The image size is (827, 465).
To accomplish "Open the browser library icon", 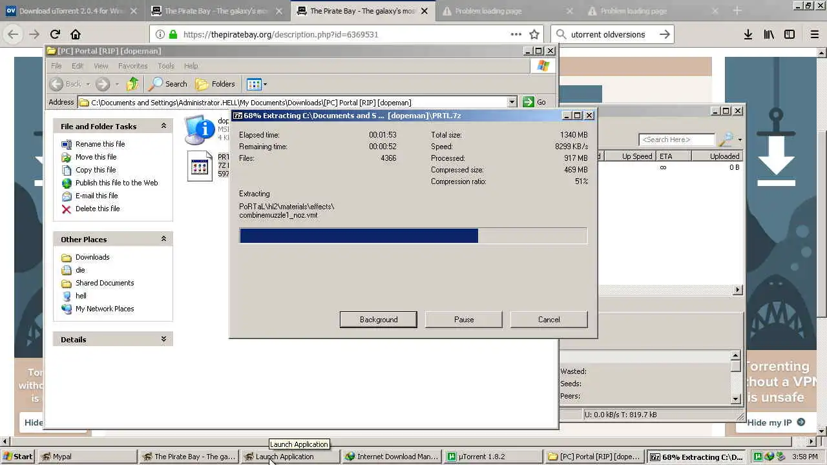I will 769,35.
